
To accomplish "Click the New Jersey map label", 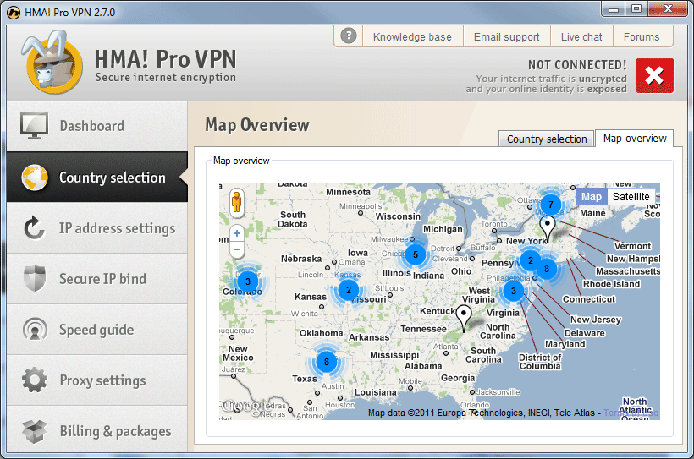I will point(595,320).
